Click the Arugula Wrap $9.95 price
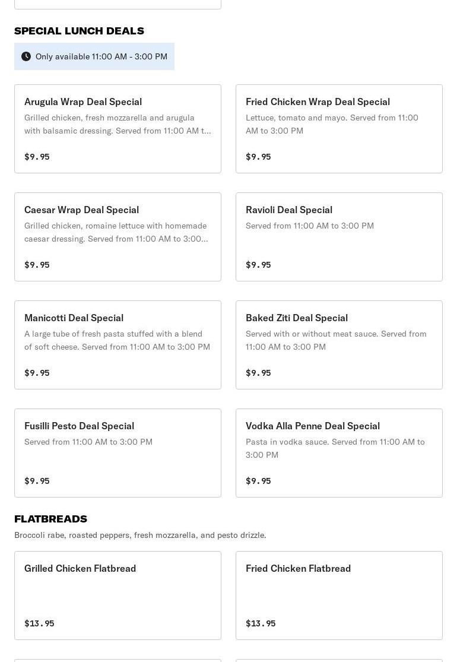The height and width of the screenshot is (662, 457). coord(37,157)
